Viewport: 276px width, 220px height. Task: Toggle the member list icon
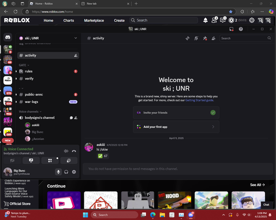tap(214, 38)
